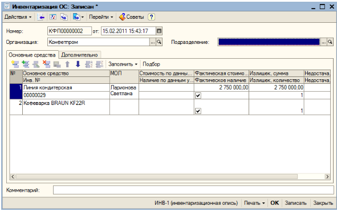Click the МОЛ column header

point(124,77)
